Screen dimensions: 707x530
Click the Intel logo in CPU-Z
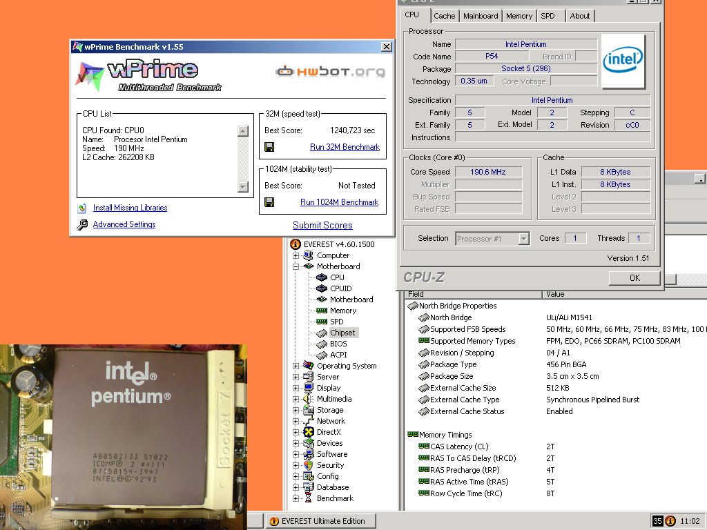623,61
